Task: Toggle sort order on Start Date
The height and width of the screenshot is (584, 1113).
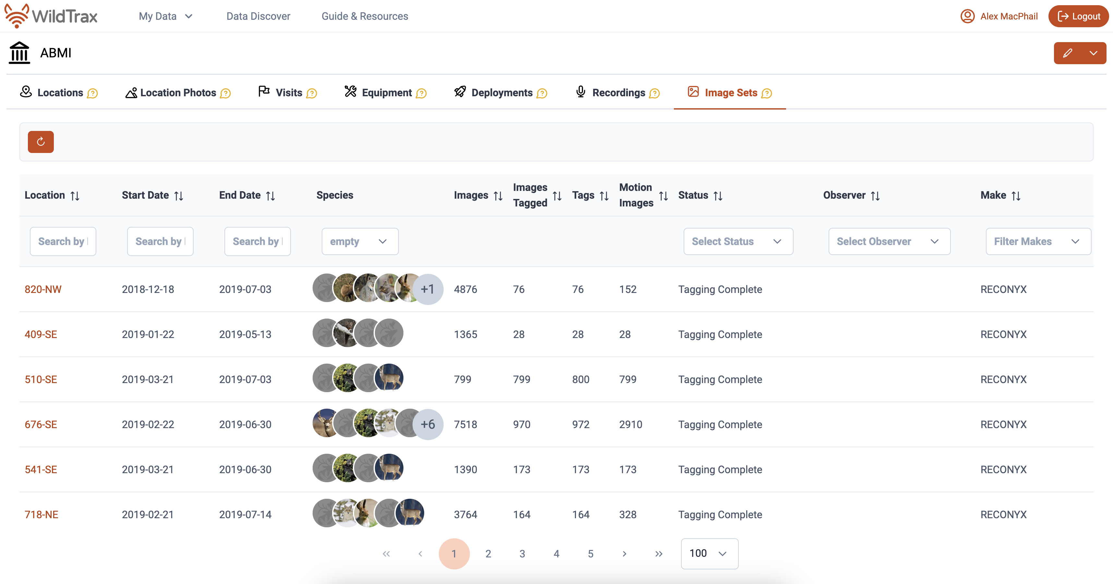Action: pos(178,196)
